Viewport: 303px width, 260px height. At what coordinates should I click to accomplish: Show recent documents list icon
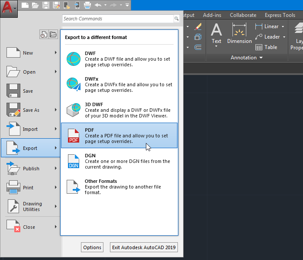click(x=44, y=35)
